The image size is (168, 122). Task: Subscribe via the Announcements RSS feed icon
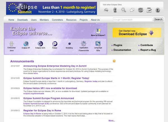(114, 61)
